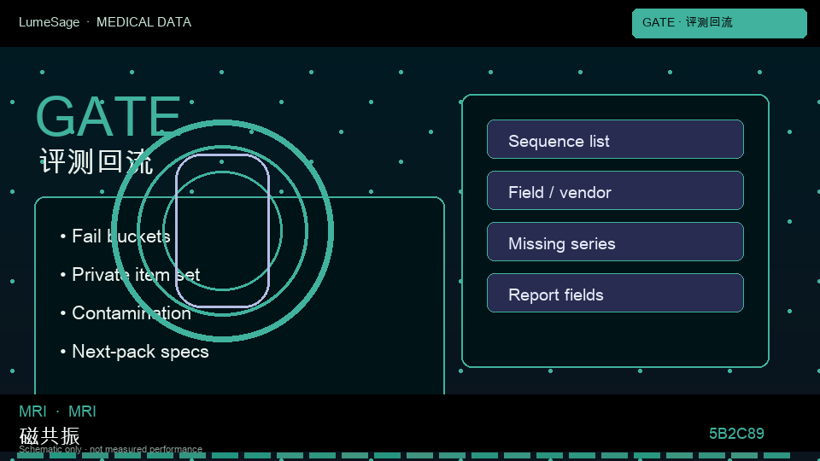Click the large GATE title
The height and width of the screenshot is (461, 820).
(x=108, y=116)
